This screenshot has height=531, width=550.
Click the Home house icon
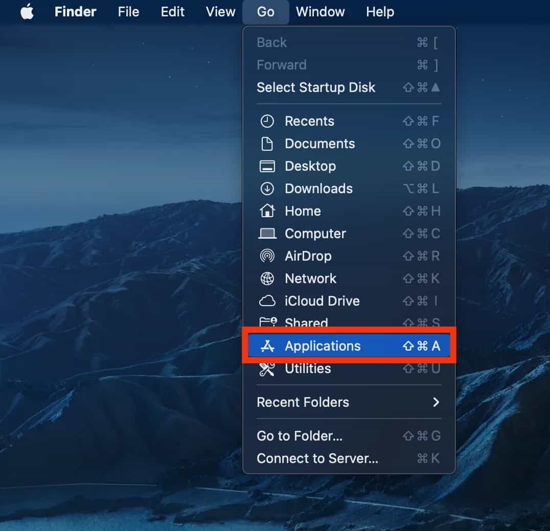tap(267, 211)
